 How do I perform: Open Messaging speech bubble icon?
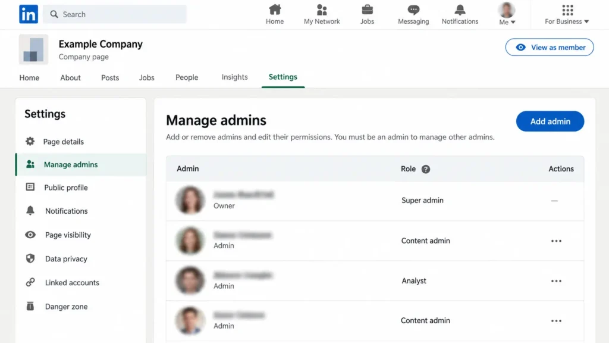413,10
